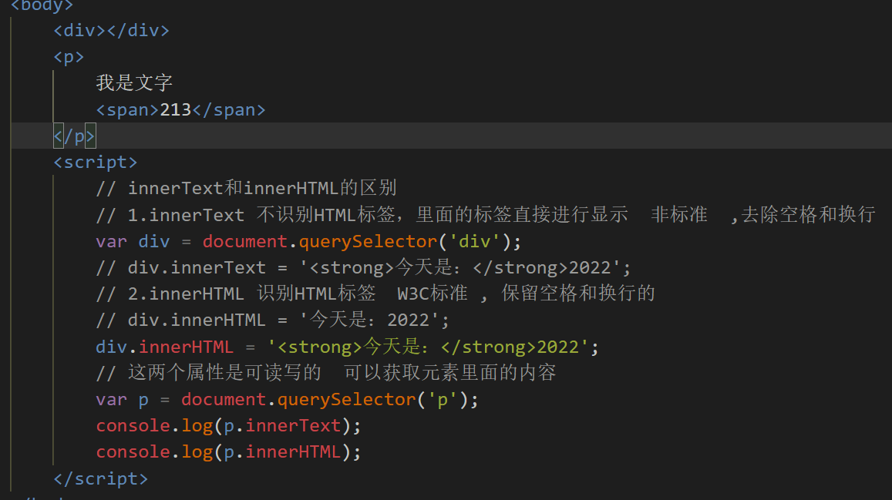The height and width of the screenshot is (500, 892).
Task: Place cursor on closing p tag
Action: (75, 136)
